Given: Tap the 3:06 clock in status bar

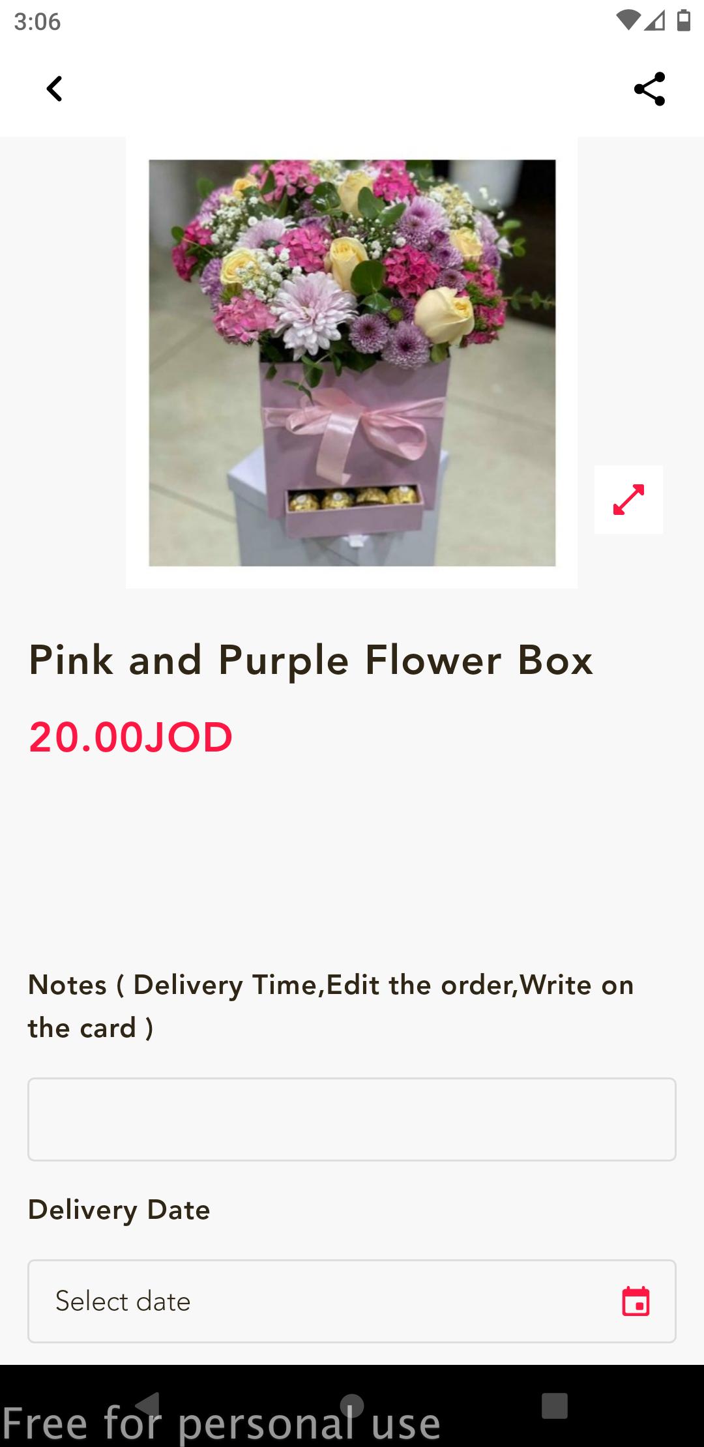Looking at the screenshot, I should 37,22.
